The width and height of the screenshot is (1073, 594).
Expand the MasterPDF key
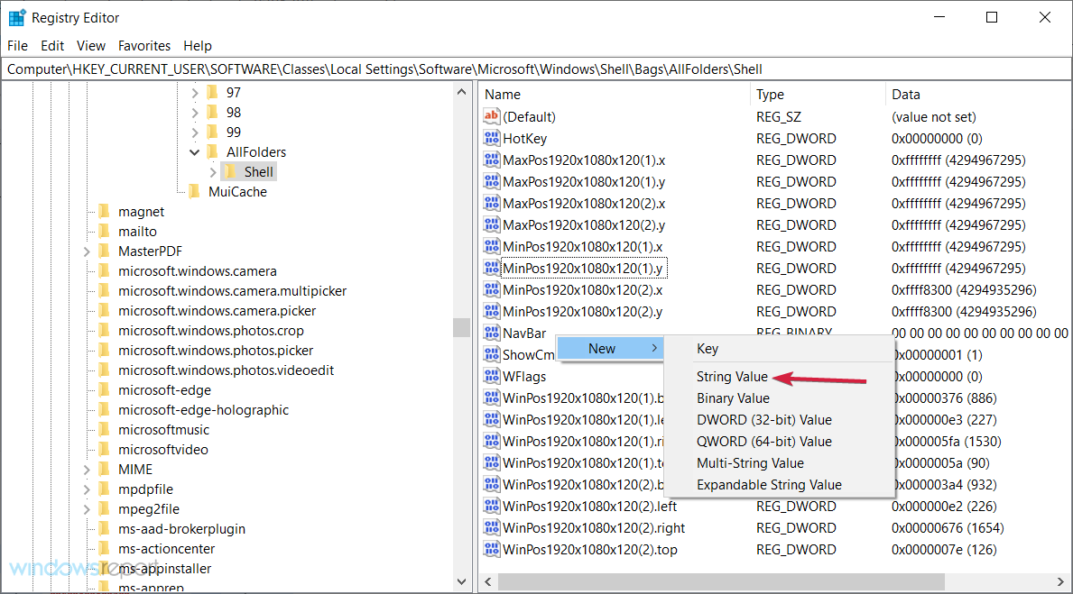[87, 251]
